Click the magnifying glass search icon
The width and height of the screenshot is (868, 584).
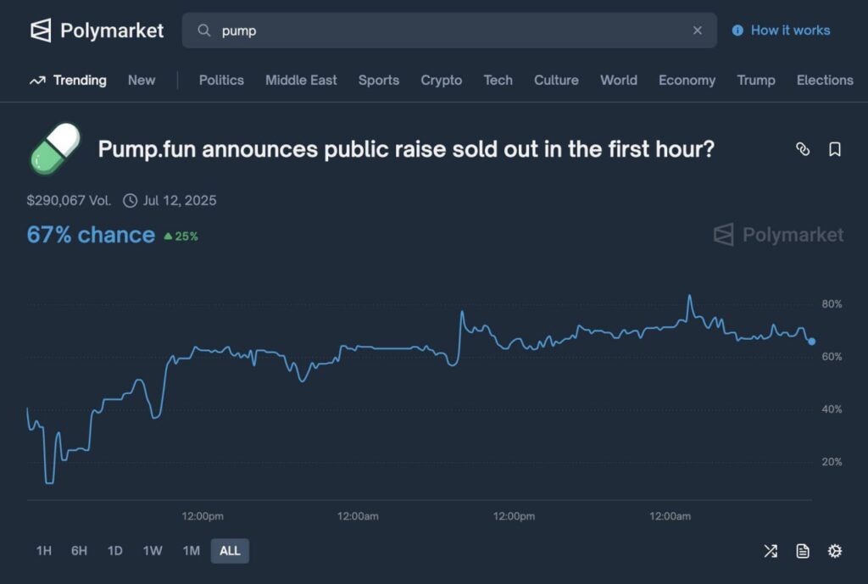click(203, 31)
